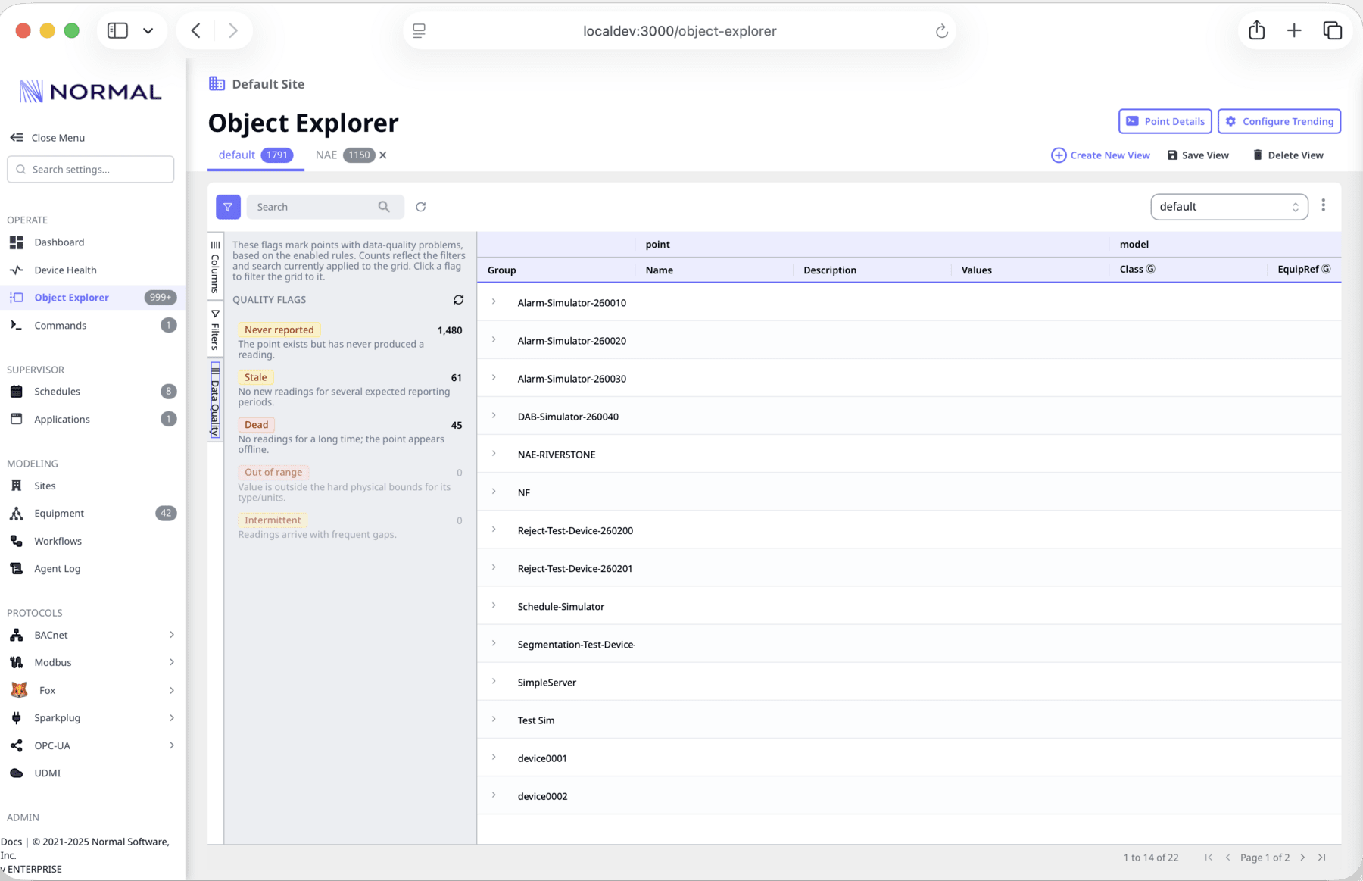Screen dimensions: 1363x881
Task: Open the Data Quality side panel tab
Action: click(215, 400)
